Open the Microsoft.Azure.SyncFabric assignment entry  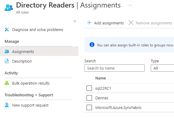tap(119, 107)
